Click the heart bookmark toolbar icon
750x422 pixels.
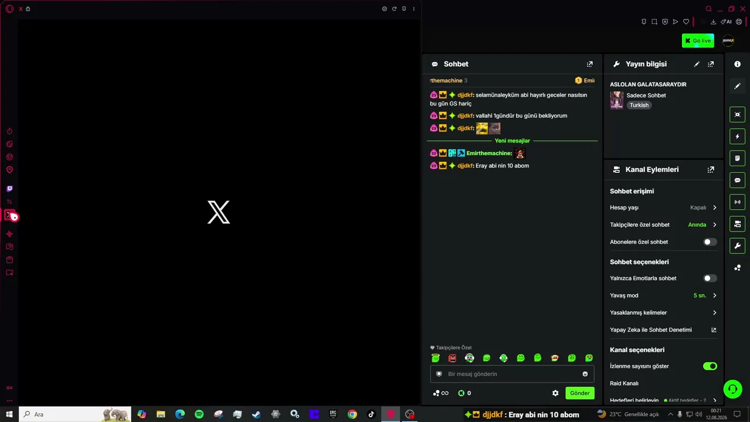tap(686, 22)
